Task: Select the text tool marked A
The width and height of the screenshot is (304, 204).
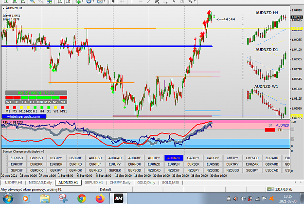Action: point(174,1)
